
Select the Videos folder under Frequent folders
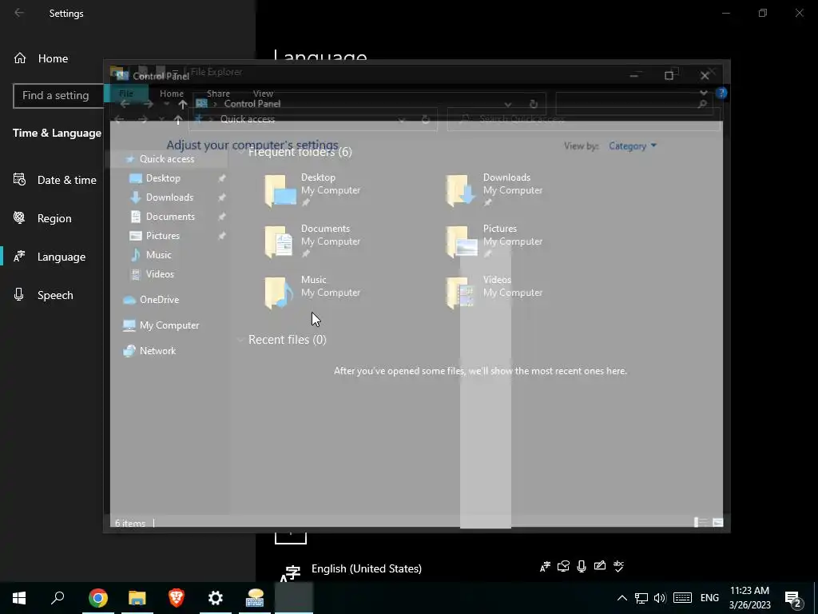pos(494,293)
